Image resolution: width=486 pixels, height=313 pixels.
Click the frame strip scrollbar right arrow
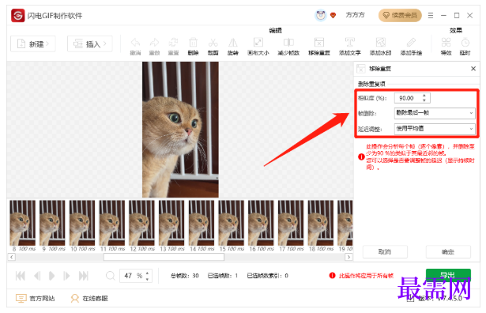tap(348, 257)
